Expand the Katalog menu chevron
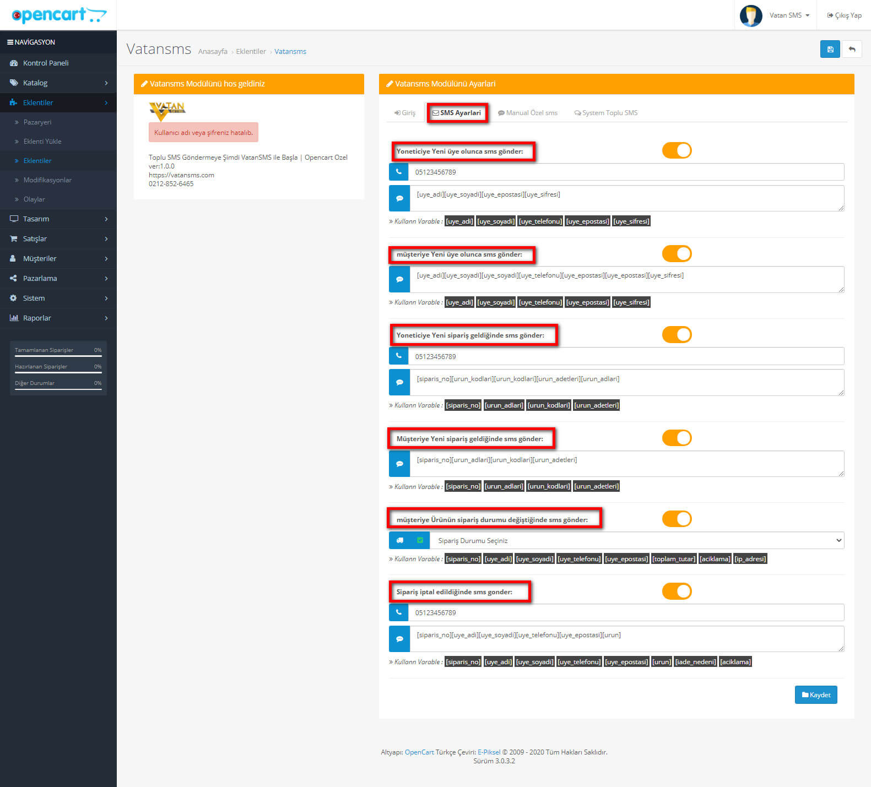The height and width of the screenshot is (787, 871). coord(106,83)
